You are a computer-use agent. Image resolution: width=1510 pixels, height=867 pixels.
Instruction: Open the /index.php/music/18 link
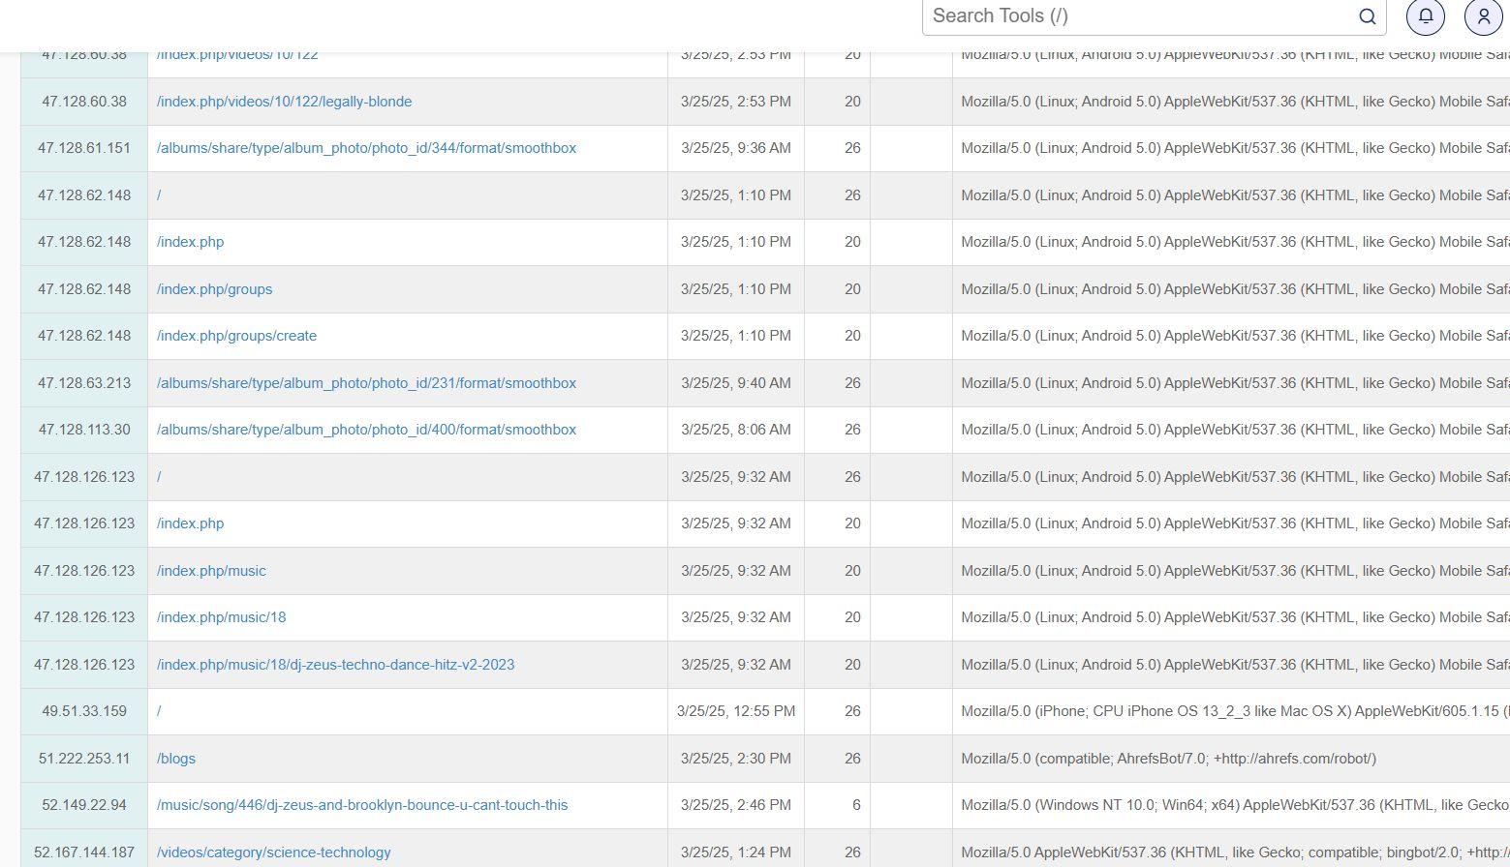coord(221,617)
